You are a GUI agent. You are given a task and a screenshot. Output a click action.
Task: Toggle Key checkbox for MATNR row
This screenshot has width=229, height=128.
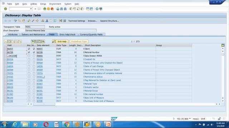[29, 52]
